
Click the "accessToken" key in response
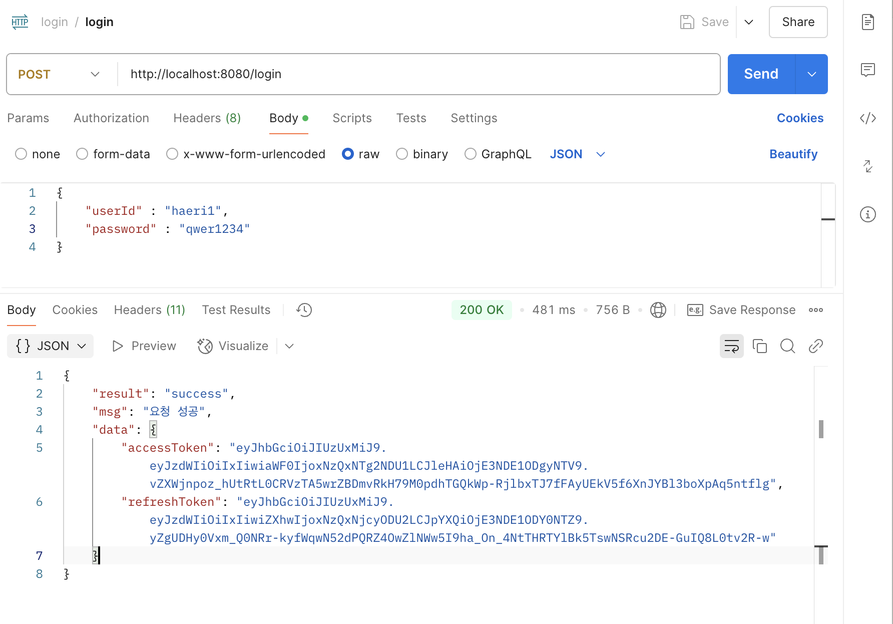tap(168, 448)
